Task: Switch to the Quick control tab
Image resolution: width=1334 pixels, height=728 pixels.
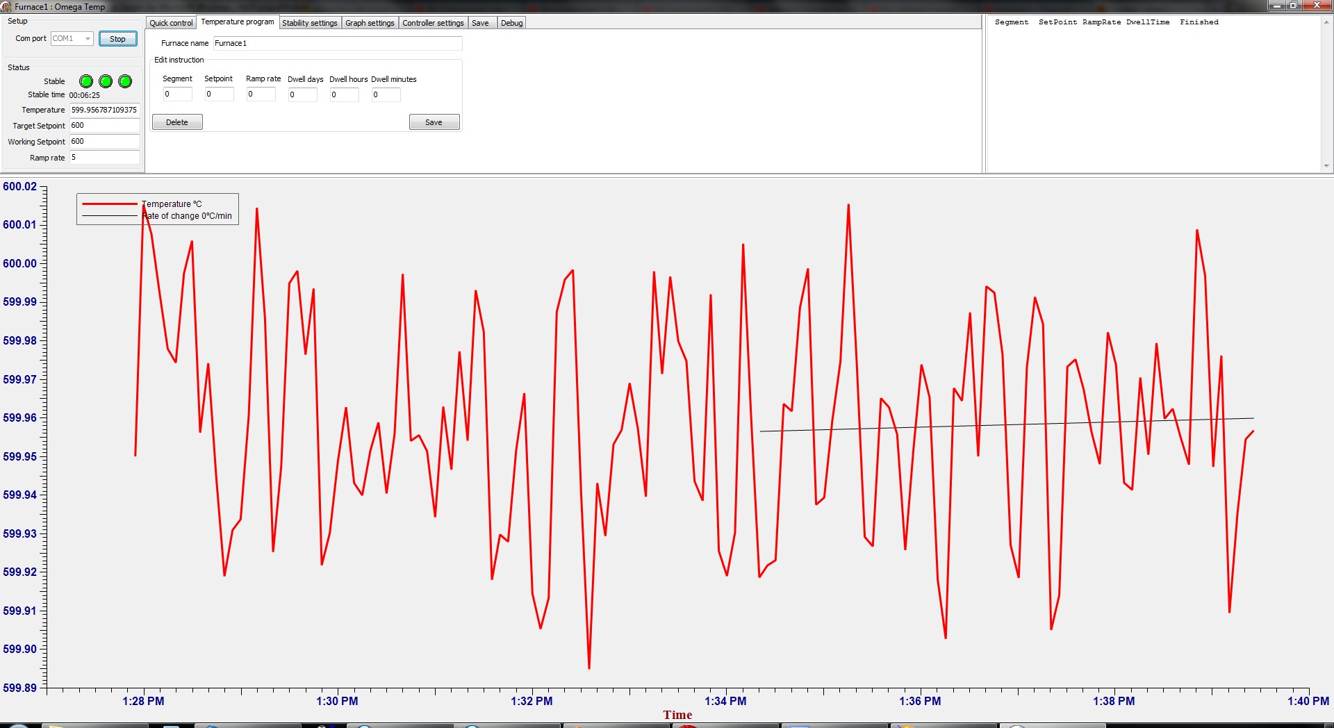Action: click(171, 23)
